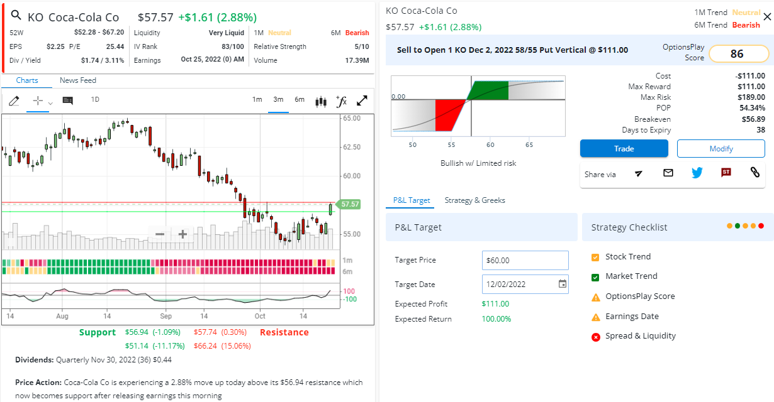774x402 pixels.
Task: Click the 6m trend color strip label
Action: (347, 271)
